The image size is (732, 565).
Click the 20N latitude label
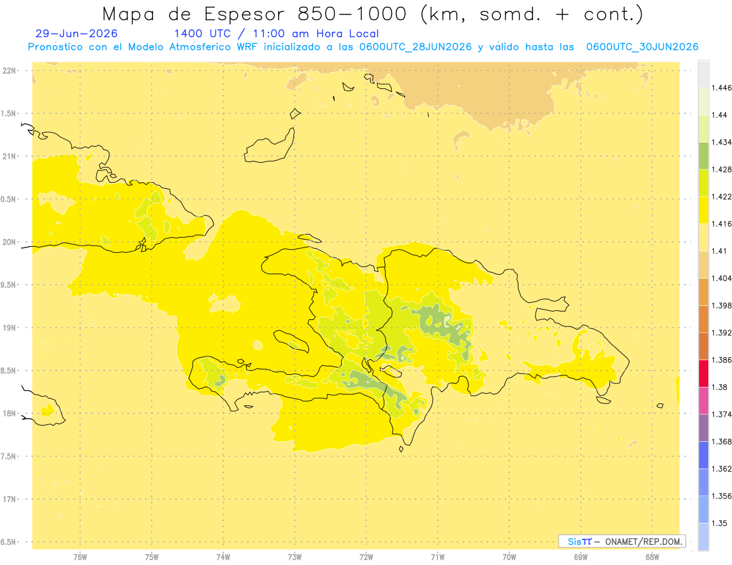tap(10, 242)
